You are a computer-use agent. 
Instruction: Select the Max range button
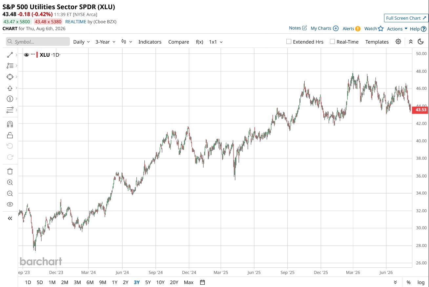click(189, 282)
